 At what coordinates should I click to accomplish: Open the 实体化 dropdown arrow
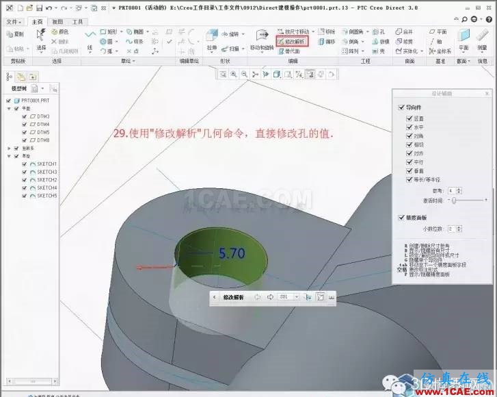[422, 51]
